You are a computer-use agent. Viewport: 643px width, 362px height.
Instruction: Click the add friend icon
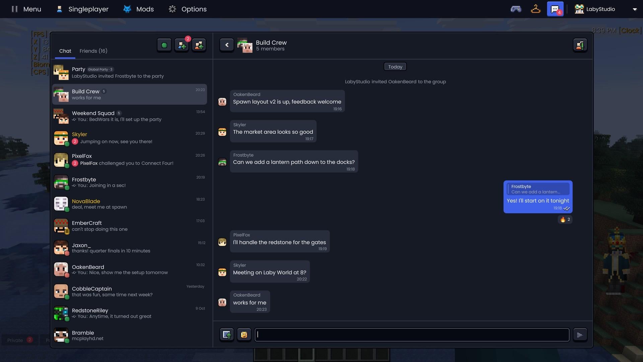[x=199, y=45]
